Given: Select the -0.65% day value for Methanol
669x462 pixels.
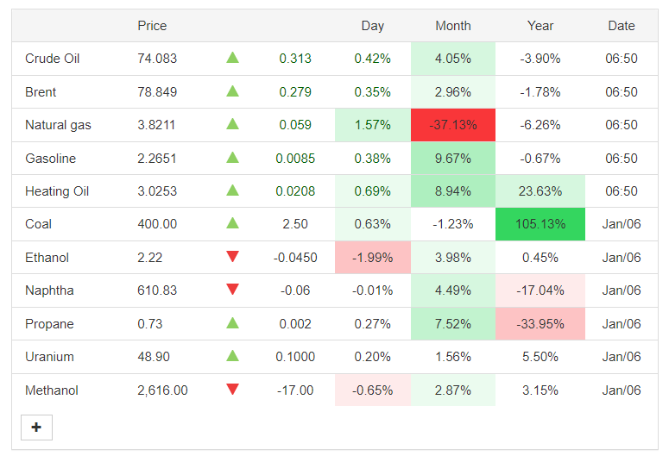Looking at the screenshot, I should pyautogui.click(x=372, y=390).
